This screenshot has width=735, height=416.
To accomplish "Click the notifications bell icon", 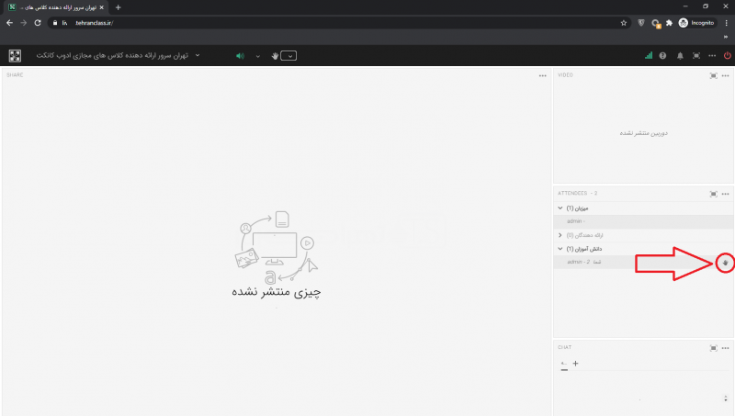I will pos(680,56).
